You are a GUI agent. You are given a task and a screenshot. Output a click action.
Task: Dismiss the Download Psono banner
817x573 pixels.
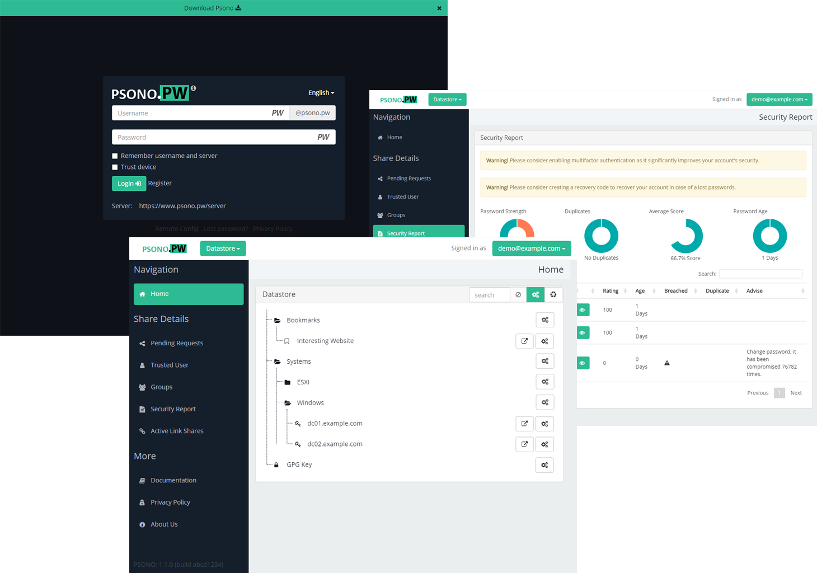click(439, 8)
